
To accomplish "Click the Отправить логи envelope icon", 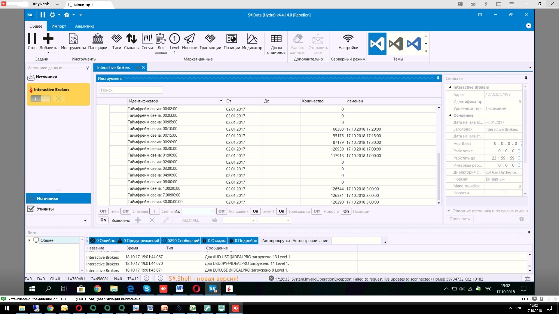I will point(318,39).
